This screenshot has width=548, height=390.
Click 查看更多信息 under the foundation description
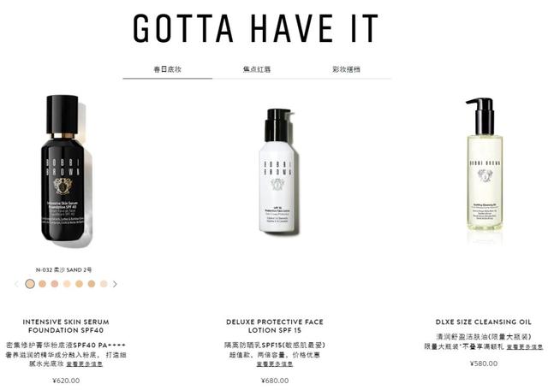(x=84, y=363)
